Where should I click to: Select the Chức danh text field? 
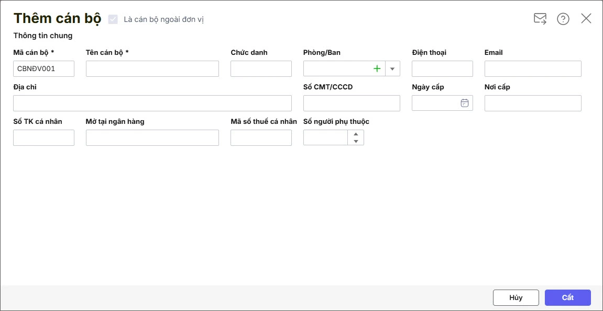tap(261, 68)
